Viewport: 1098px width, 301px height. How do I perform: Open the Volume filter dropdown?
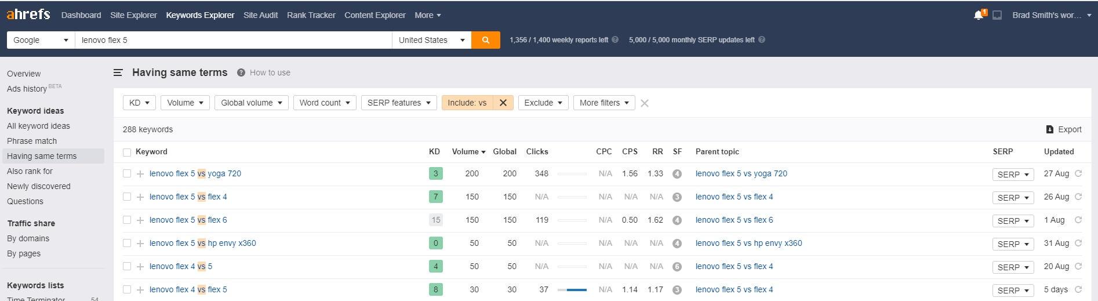click(x=185, y=103)
